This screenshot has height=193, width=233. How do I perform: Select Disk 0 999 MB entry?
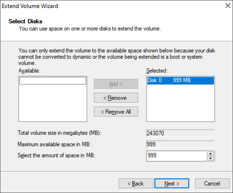[180, 80]
